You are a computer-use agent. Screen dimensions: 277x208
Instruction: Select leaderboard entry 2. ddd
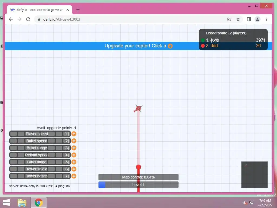(233, 45)
